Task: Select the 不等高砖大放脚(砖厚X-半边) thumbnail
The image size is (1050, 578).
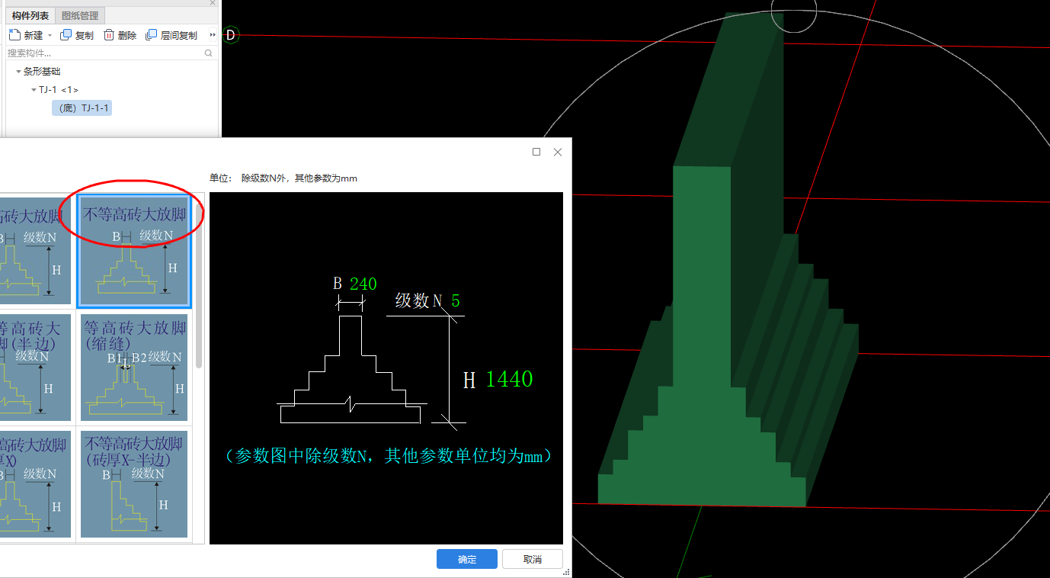Action: pyautogui.click(x=134, y=484)
